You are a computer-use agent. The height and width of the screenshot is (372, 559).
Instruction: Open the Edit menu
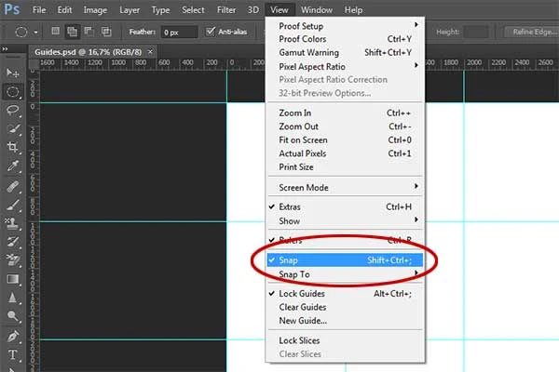click(x=64, y=10)
